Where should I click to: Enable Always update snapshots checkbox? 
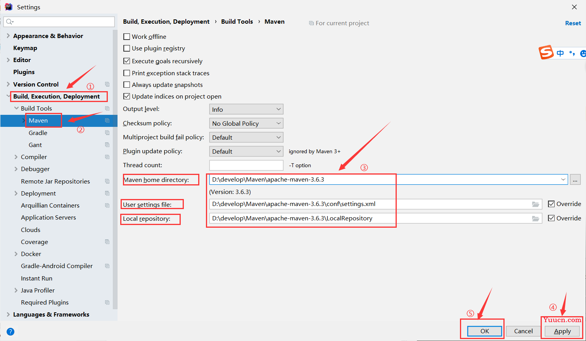click(126, 85)
